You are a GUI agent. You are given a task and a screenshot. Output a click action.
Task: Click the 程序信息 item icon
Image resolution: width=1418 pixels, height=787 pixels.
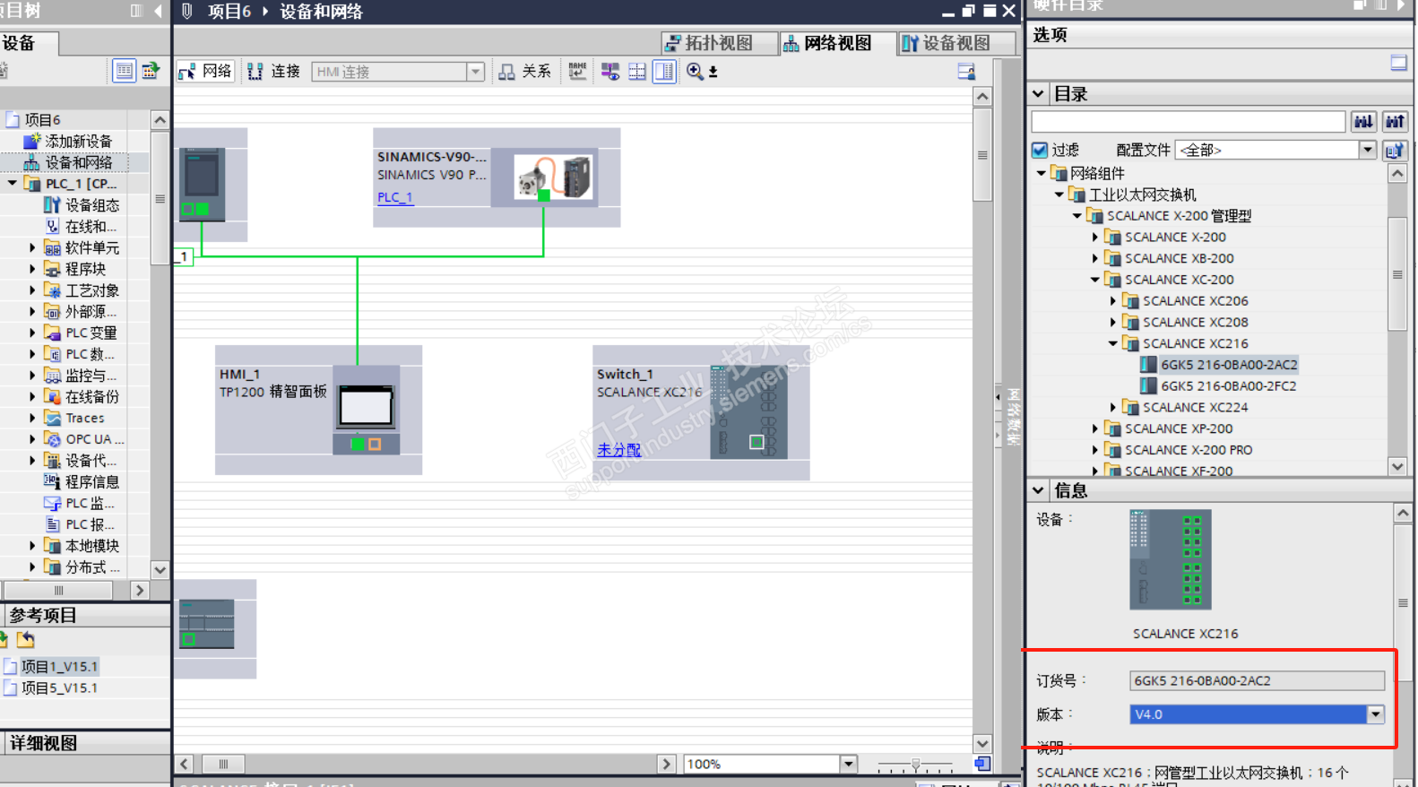point(53,481)
